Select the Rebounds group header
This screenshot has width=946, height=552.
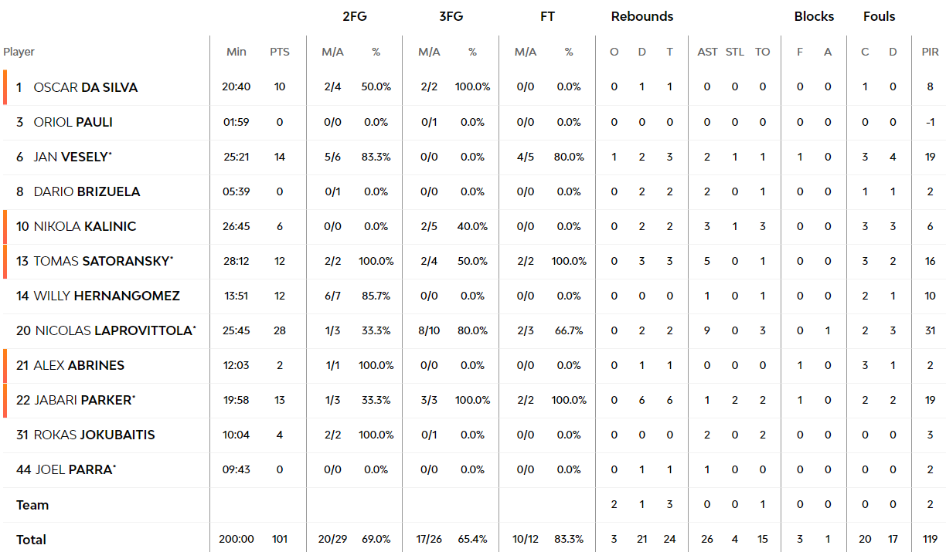[642, 16]
